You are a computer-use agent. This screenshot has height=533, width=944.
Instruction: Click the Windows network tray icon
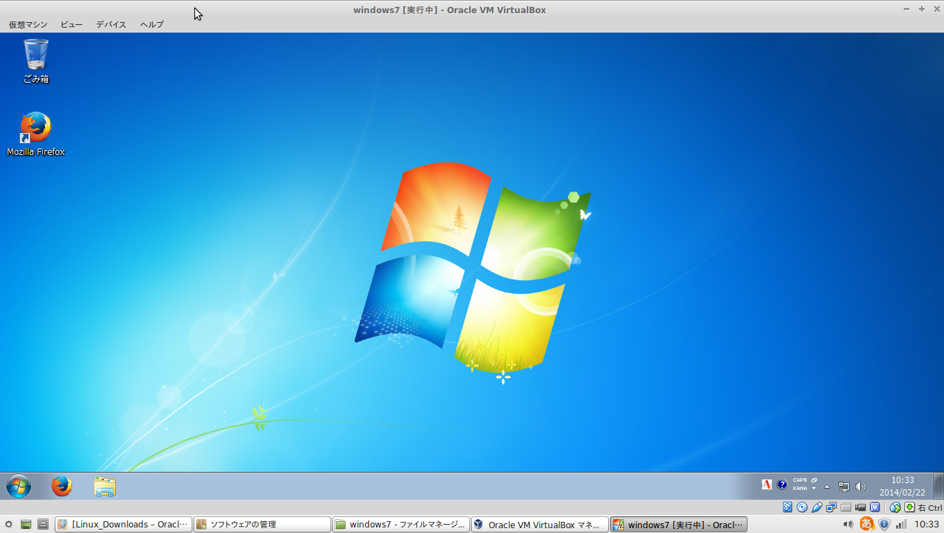click(844, 487)
